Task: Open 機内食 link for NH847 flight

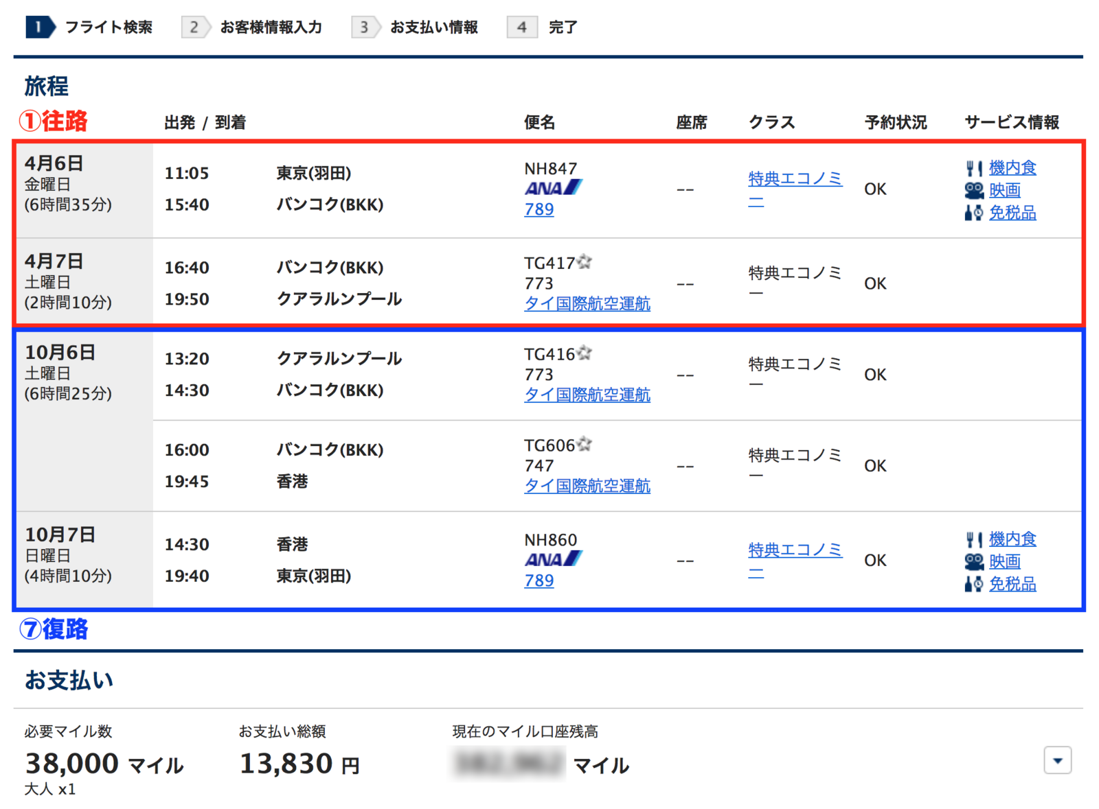Action: (1012, 168)
